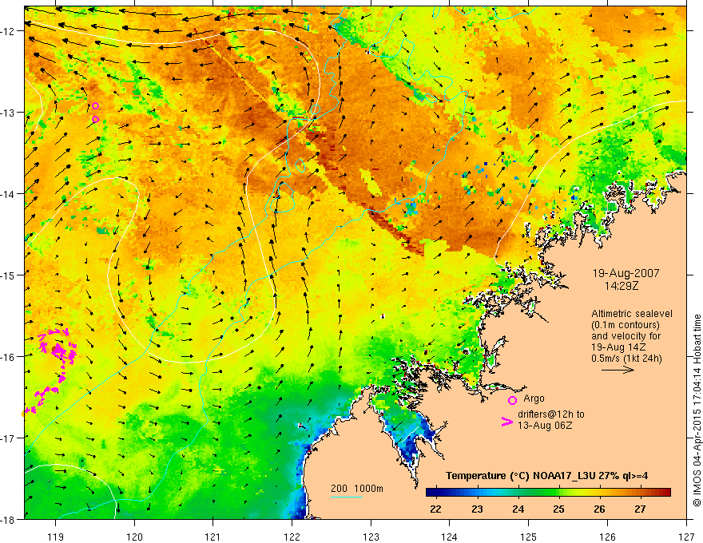Click the cyan 200 1000m isobath legend line

point(346,497)
